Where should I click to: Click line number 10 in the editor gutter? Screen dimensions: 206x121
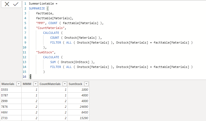(25, 47)
